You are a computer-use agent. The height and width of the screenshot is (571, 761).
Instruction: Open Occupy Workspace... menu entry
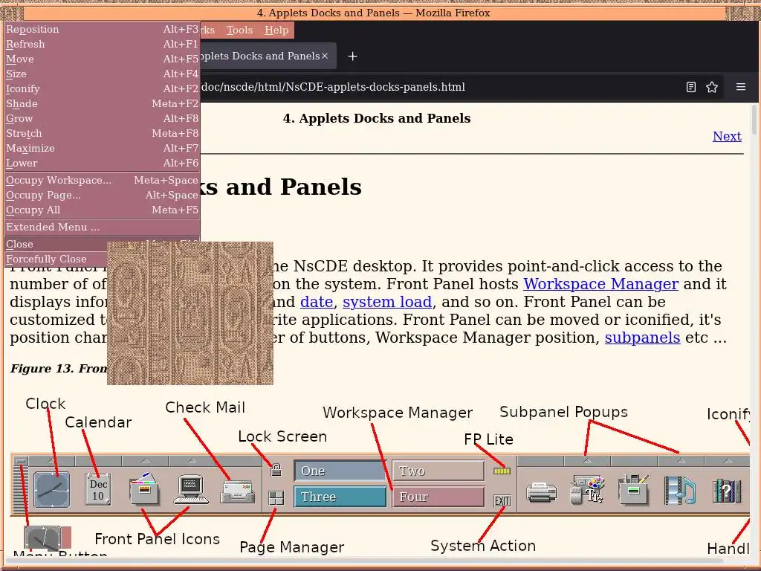tap(102, 180)
